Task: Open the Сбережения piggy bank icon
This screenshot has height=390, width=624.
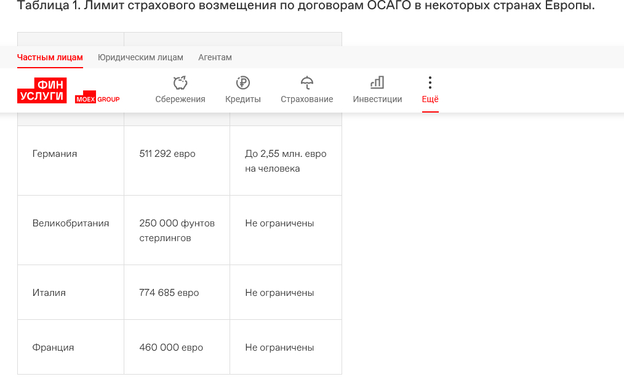Action: (x=180, y=83)
